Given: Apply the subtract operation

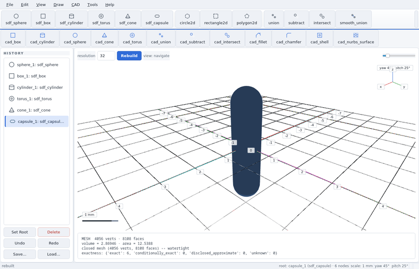Looking at the screenshot, I should (296, 19).
